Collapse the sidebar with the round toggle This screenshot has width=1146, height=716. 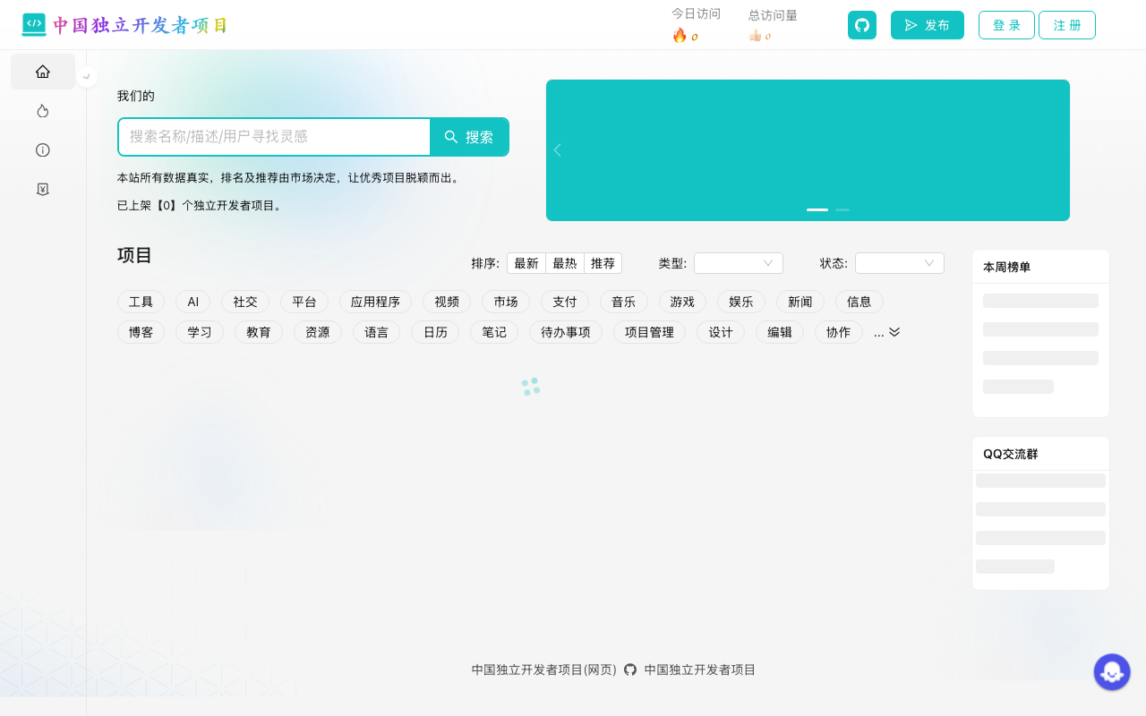pos(87,77)
